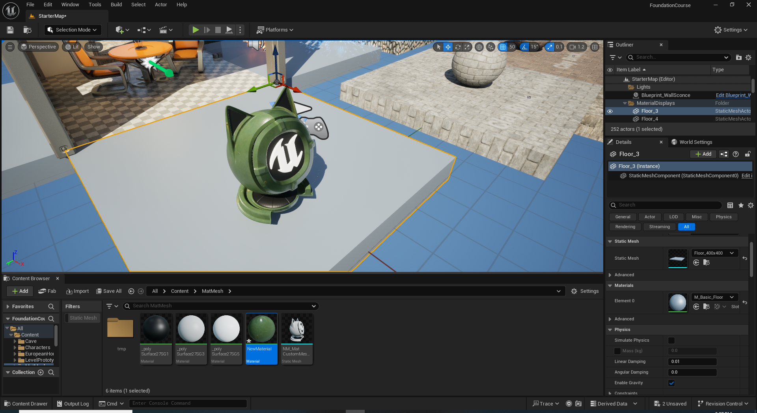
Task: Click the Add button in Details panel
Action: point(703,154)
